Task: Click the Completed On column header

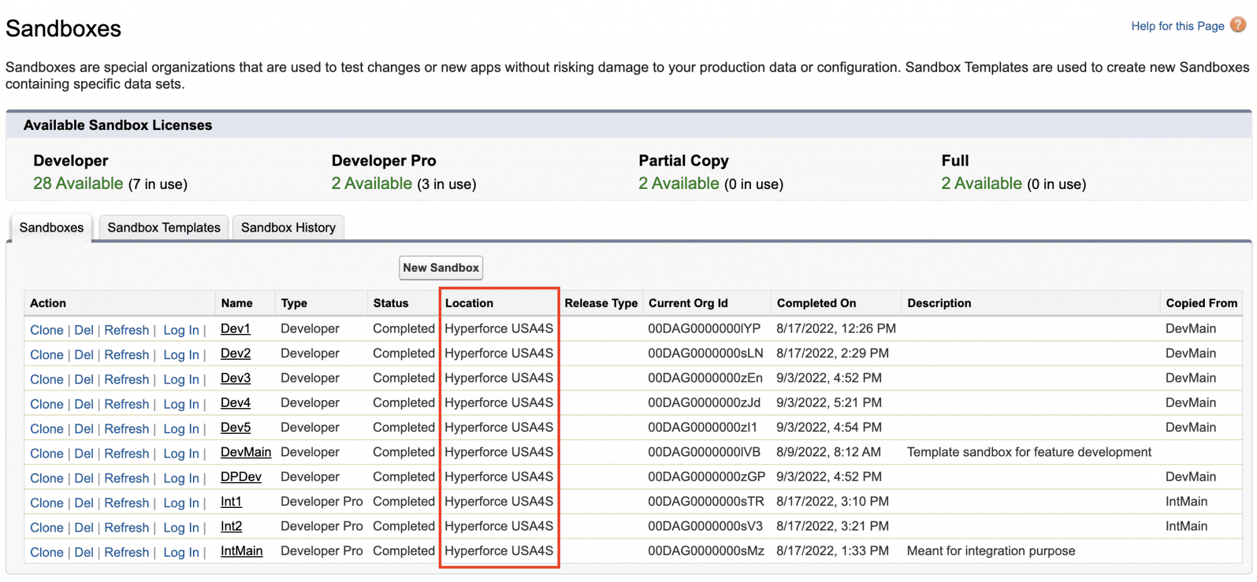Action: [x=816, y=303]
